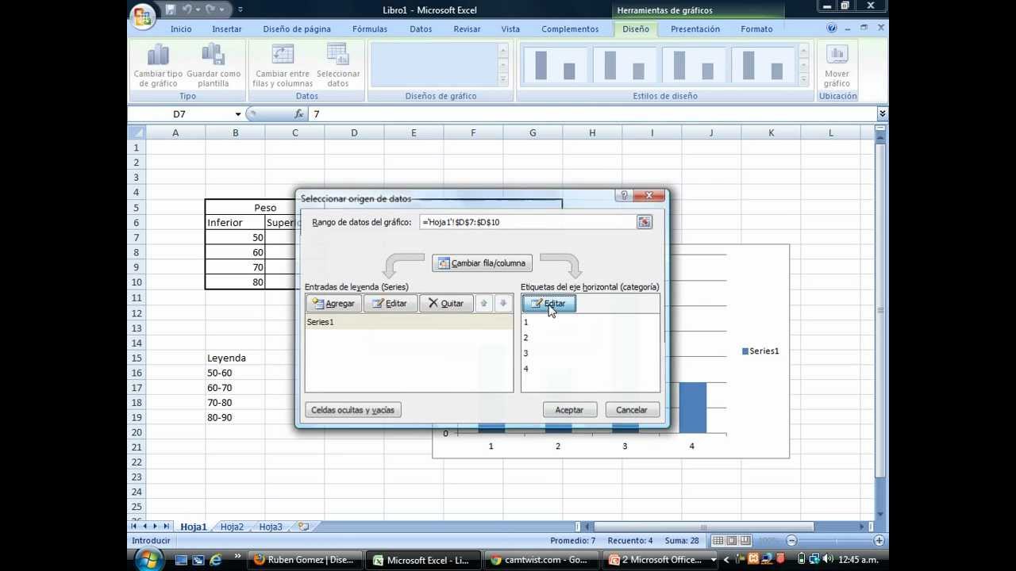Click Cancelar button
The width and height of the screenshot is (1016, 571).
tap(632, 410)
